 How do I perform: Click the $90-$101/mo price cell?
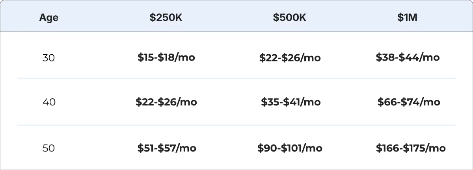tap(290, 148)
